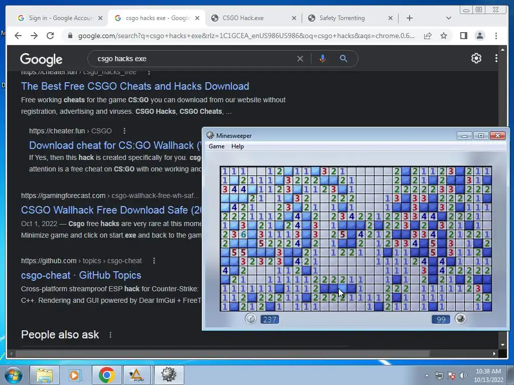This screenshot has width=514, height=385.
Task: Open the Chrome profile avatar
Action: (x=479, y=36)
